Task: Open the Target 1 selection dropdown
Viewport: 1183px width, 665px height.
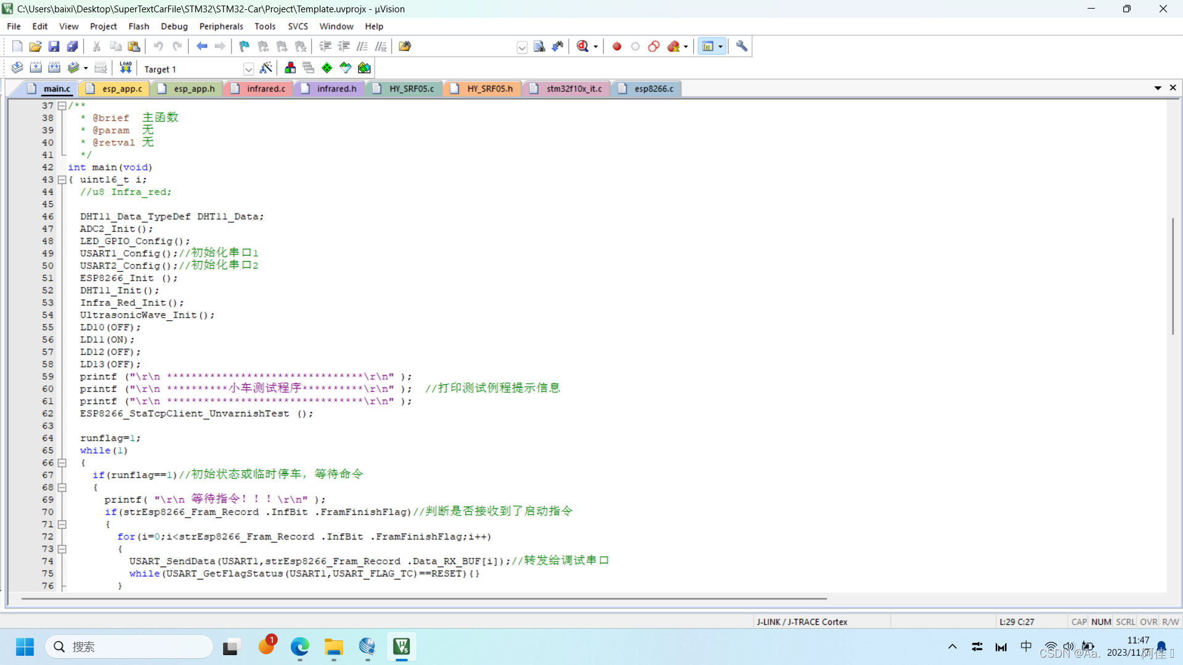Action: pyautogui.click(x=249, y=69)
